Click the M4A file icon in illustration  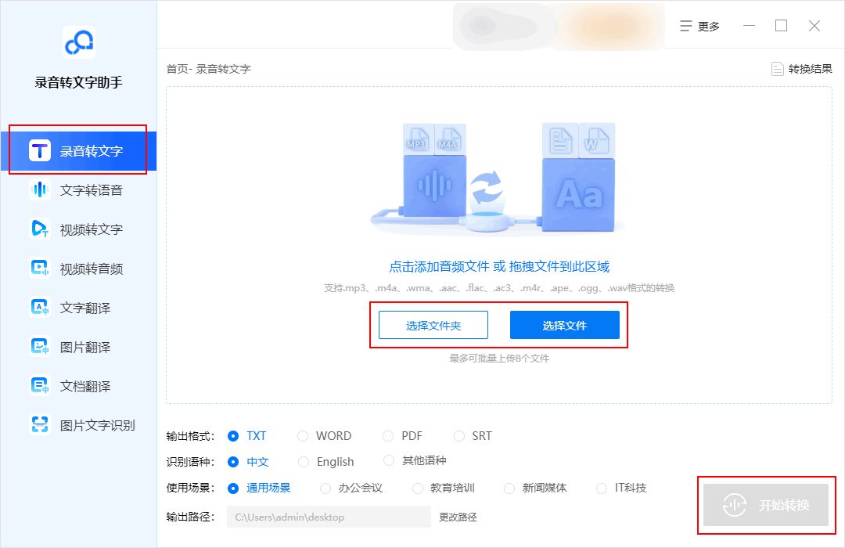click(449, 139)
